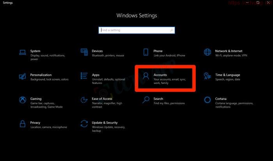Click the Phone icon
The height and width of the screenshot is (161, 273).
coord(146,52)
